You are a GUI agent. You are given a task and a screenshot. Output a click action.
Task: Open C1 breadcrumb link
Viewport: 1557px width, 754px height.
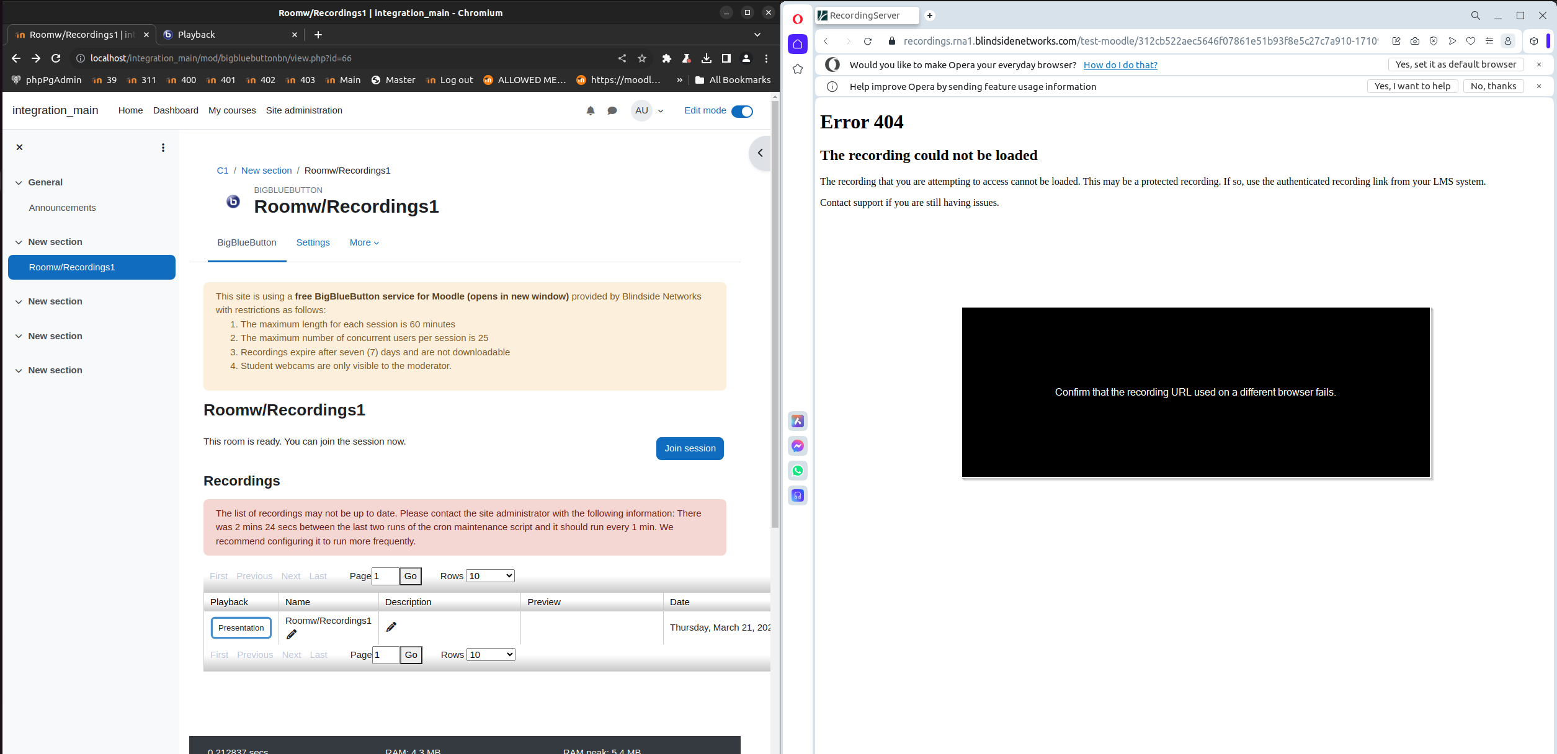coord(223,171)
